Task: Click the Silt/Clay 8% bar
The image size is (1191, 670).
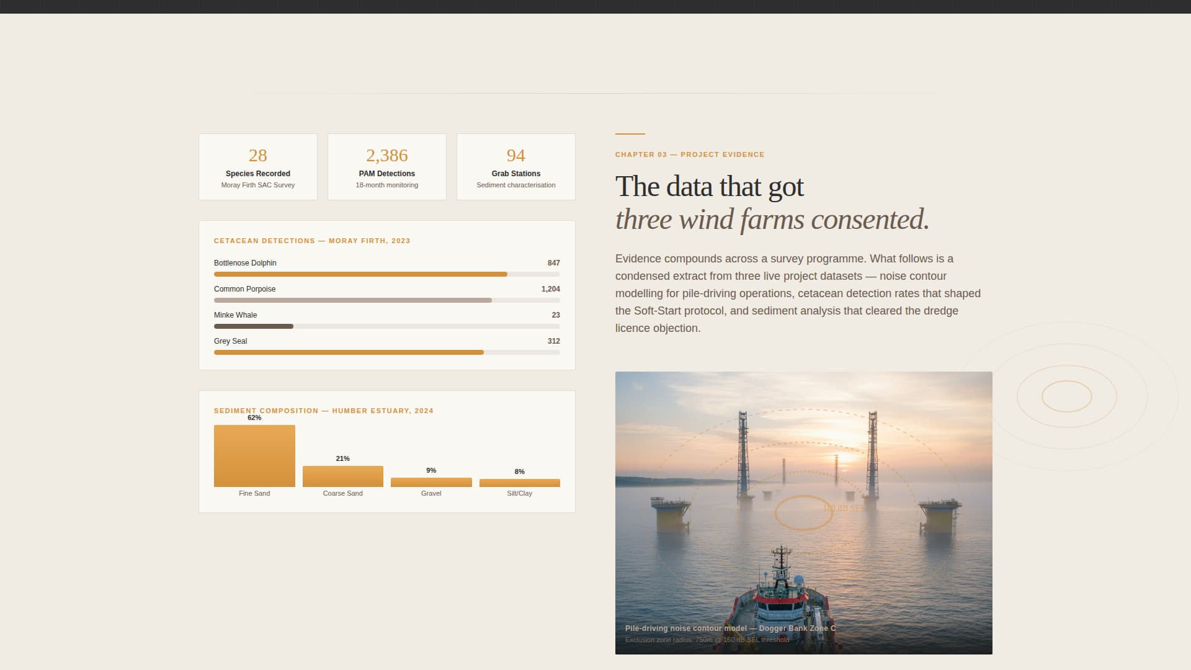Action: pyautogui.click(x=519, y=482)
